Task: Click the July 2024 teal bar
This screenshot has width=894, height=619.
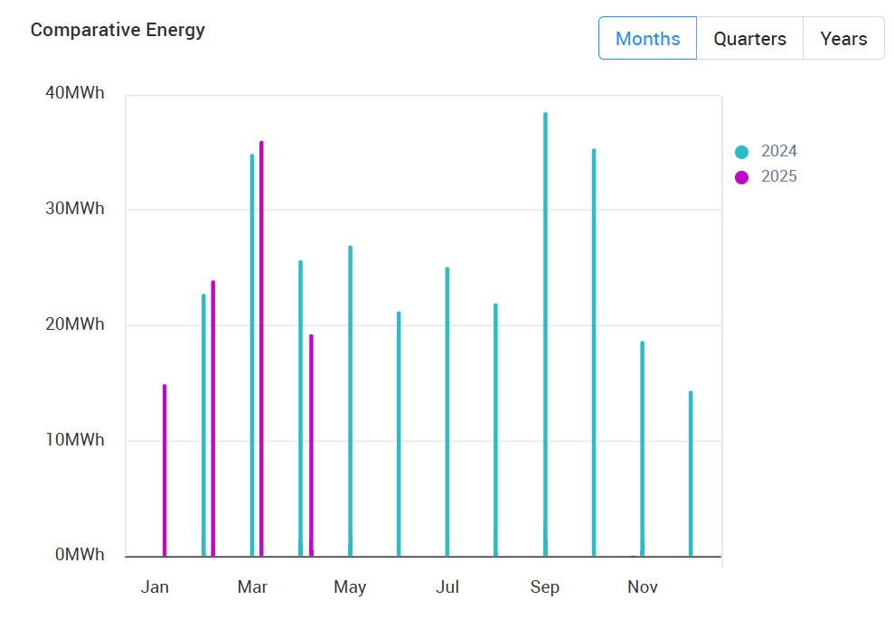Action: tap(447, 411)
